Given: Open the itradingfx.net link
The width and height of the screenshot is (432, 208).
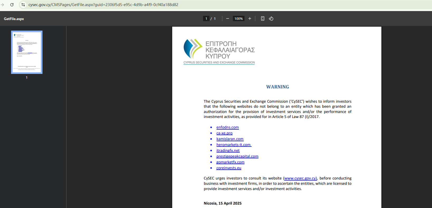Looking at the screenshot, I should [x=228, y=150].
